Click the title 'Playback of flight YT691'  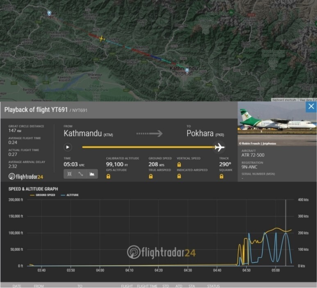pos(36,110)
